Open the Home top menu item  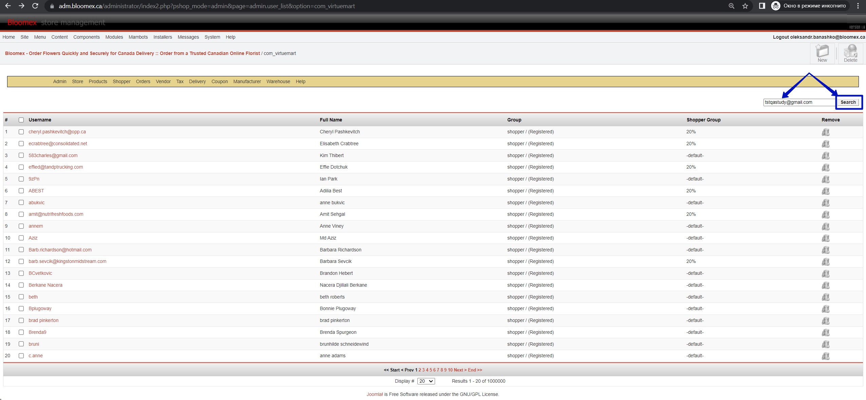(x=8, y=37)
